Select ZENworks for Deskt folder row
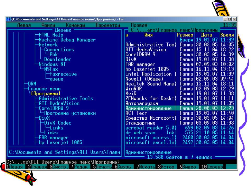The height and width of the screenshot is (186, 251). point(180,99)
